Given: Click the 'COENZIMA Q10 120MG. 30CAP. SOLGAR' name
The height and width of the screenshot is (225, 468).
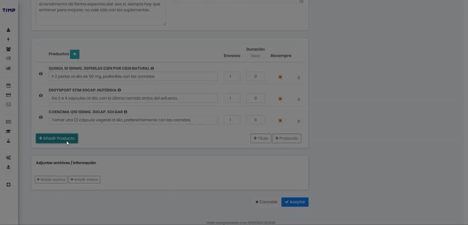Looking at the screenshot, I should click(85, 112).
